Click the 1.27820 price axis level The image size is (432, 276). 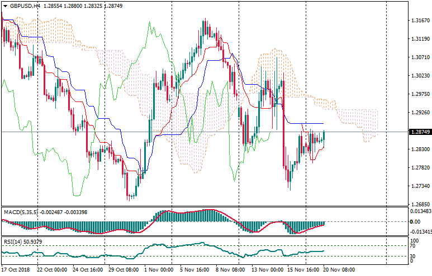(419, 168)
